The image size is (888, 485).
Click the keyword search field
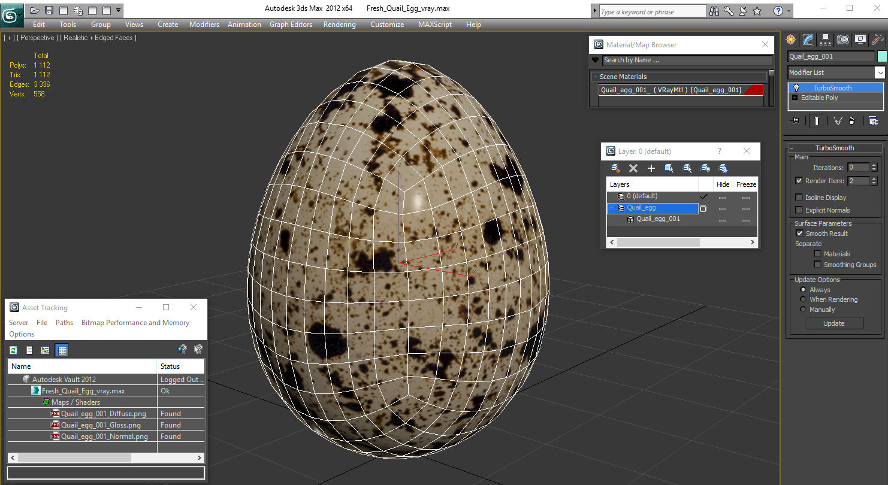[653, 11]
